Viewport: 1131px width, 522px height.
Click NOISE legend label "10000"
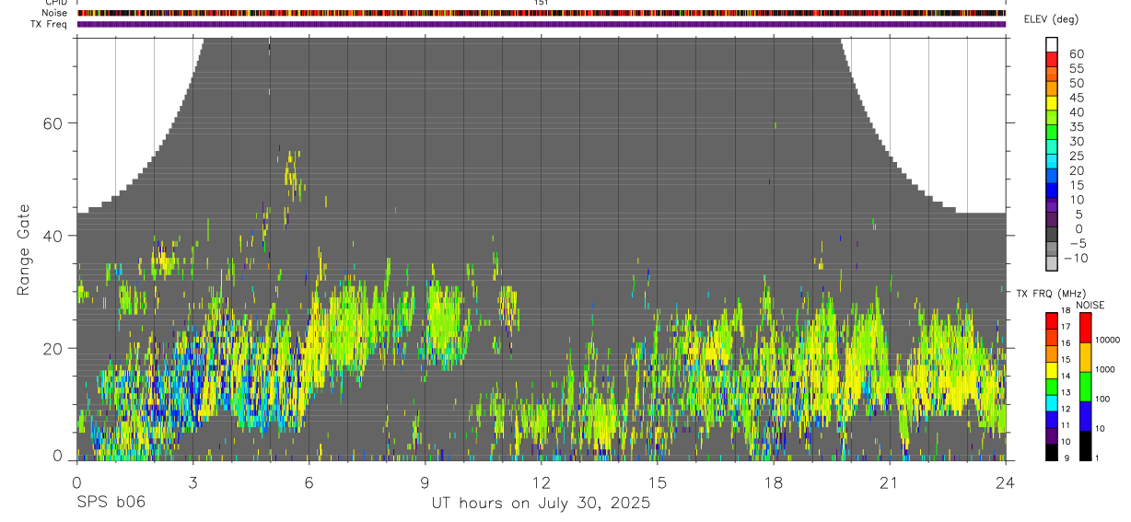1107,340
